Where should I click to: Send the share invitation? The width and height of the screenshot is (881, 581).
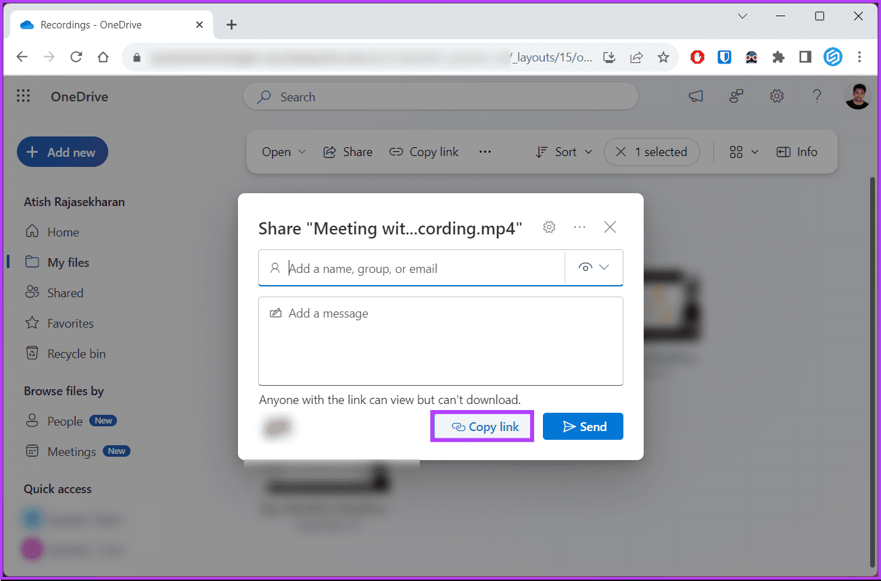[x=583, y=426]
